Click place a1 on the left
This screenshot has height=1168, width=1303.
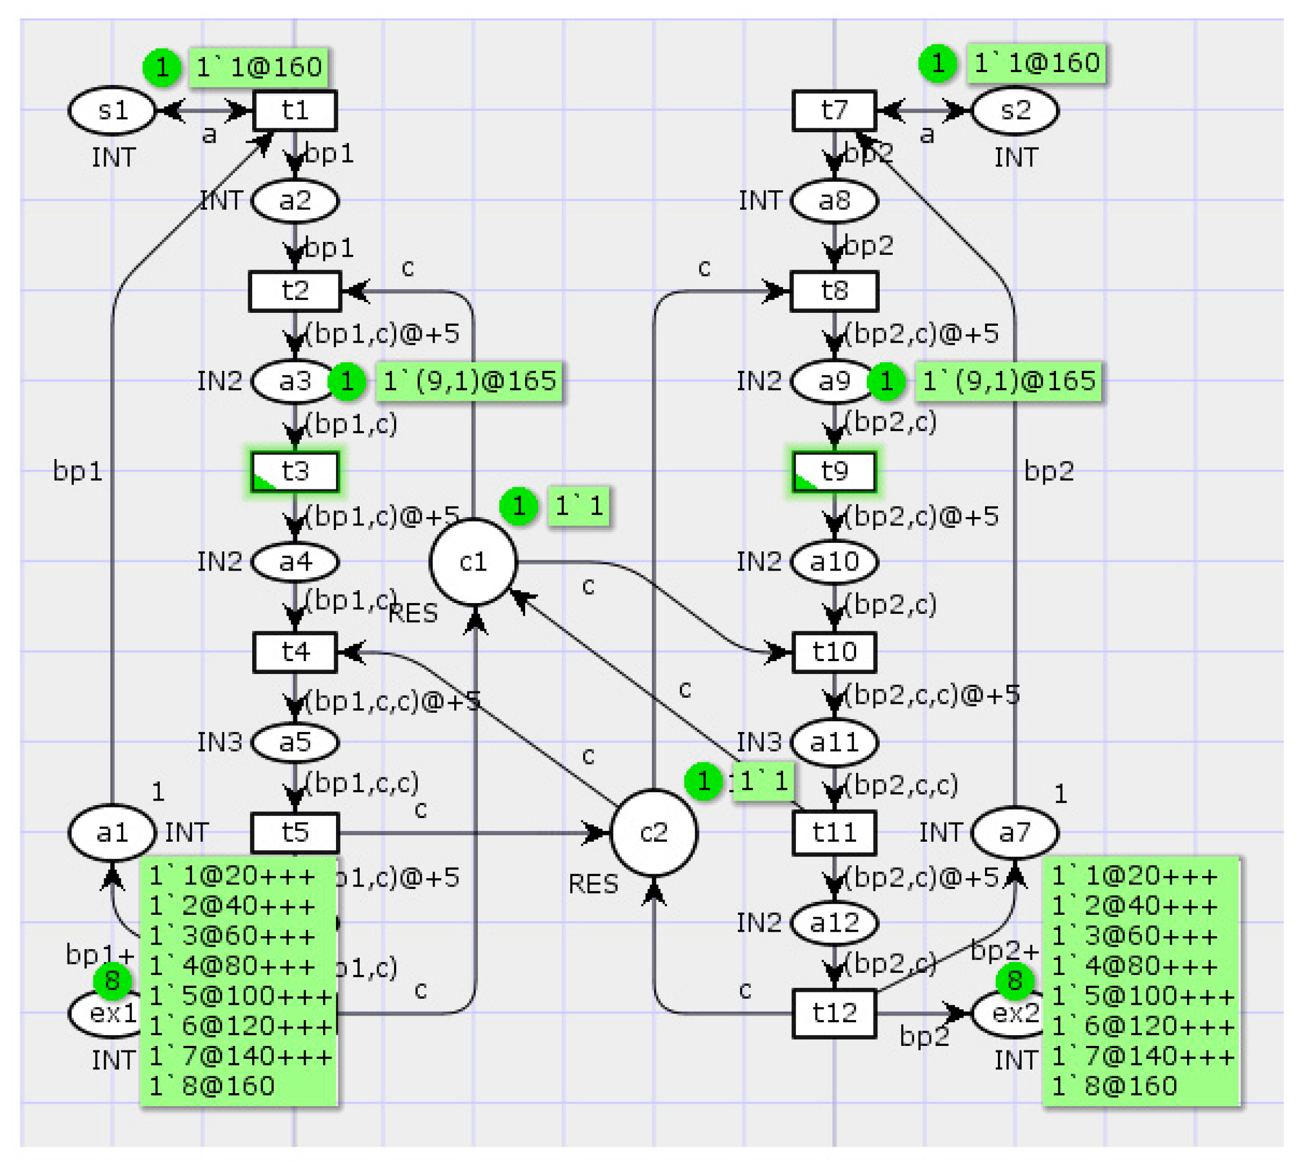click(113, 833)
